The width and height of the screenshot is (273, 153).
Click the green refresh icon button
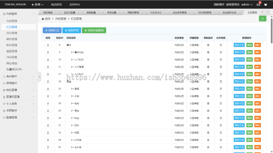[x=262, y=19]
